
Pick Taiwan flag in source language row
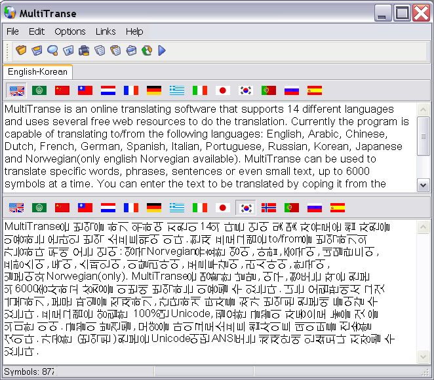pyautogui.click(x=85, y=90)
